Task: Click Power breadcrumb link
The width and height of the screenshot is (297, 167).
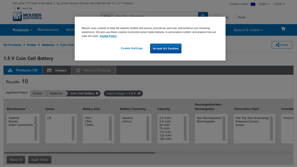Action: pos(32,45)
